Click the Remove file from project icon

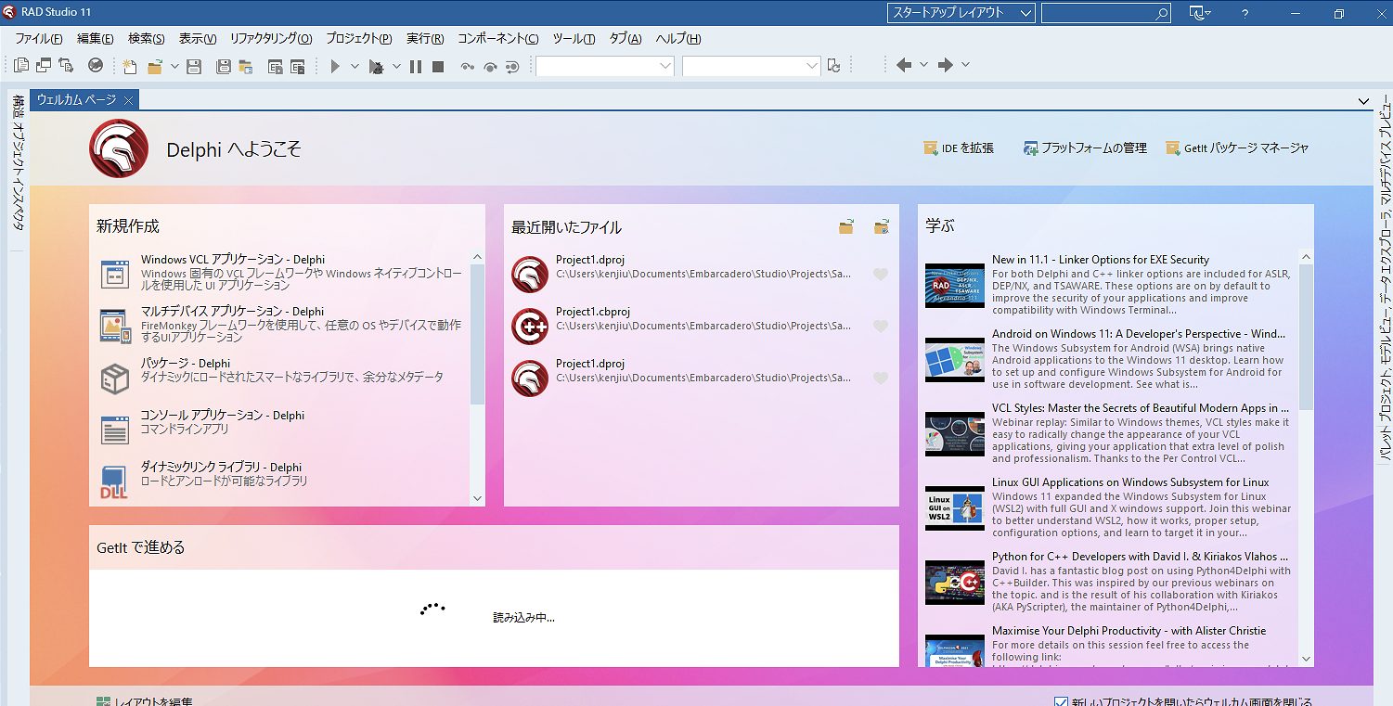298,66
